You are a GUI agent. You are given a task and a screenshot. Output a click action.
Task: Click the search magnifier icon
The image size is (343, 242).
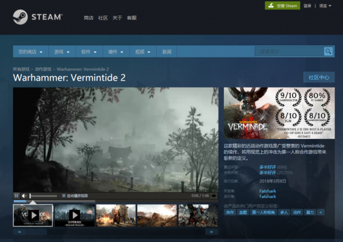point(328,51)
